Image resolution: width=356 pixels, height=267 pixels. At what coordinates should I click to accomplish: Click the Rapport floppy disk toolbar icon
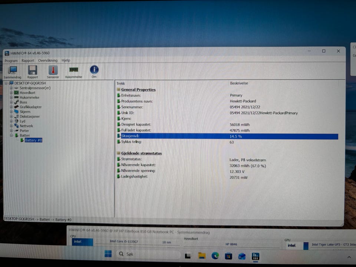[x=33, y=72]
